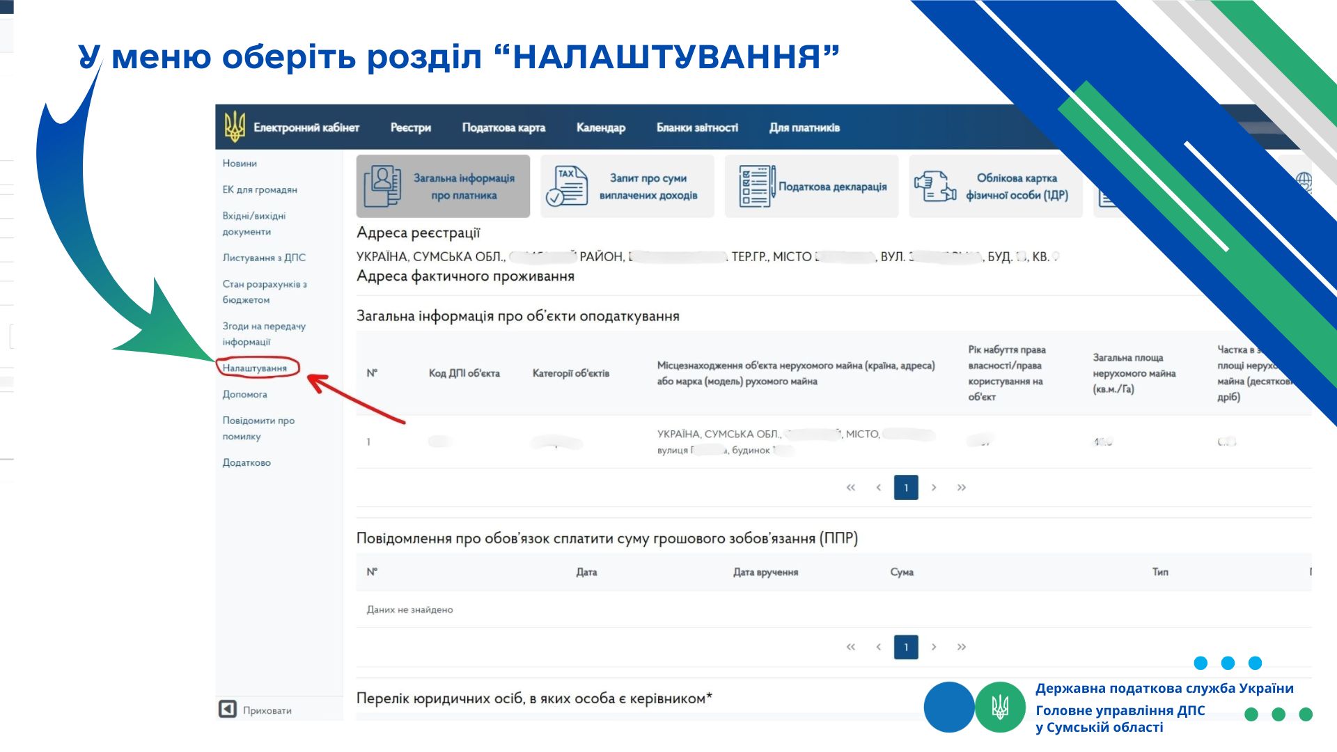The image size is (1337, 752).
Task: Sort by Дата вручення column header
Action: tap(765, 572)
